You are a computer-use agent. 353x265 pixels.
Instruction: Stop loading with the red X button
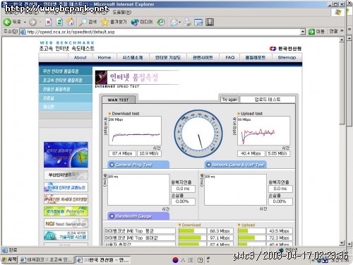pos(48,22)
